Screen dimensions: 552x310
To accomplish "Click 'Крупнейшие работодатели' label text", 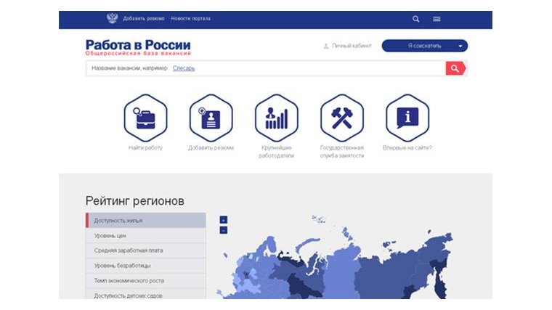I will [276, 152].
